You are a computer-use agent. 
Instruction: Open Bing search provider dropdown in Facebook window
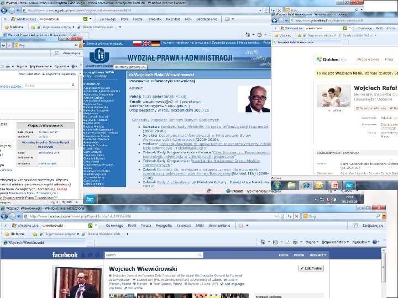(384, 216)
